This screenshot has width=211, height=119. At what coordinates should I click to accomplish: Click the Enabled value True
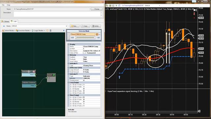(92, 57)
